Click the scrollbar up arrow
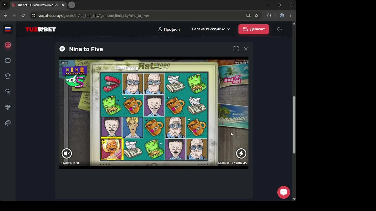376x211 pixels. 294,23
